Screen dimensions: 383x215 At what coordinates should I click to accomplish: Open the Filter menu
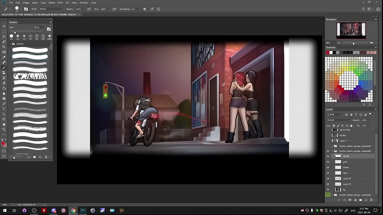pyautogui.click(x=60, y=3)
